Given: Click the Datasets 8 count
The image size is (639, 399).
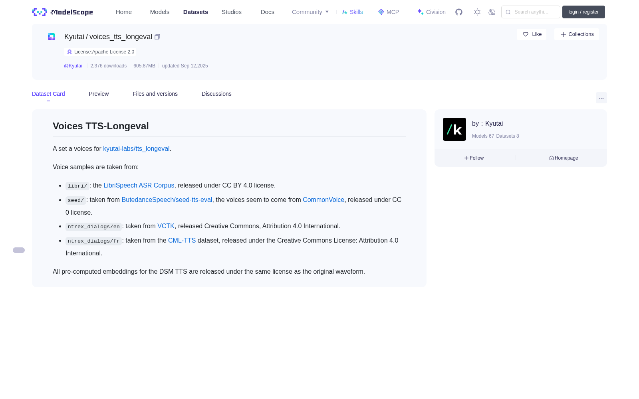Looking at the screenshot, I should [508, 136].
